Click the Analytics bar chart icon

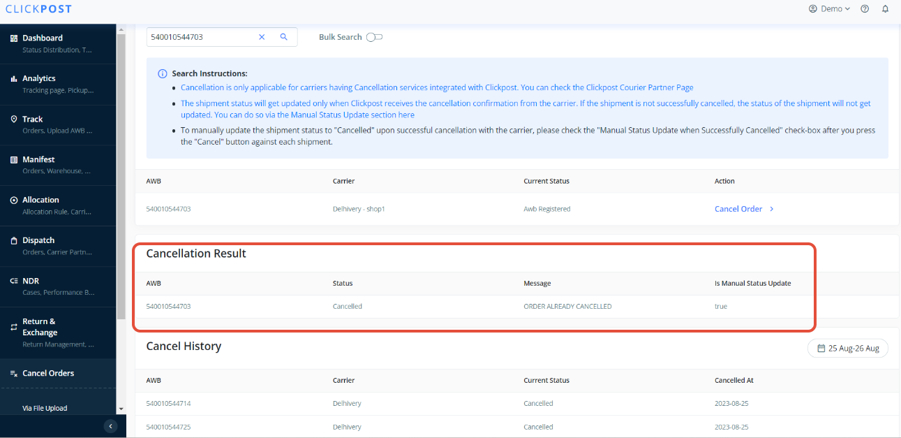14,79
